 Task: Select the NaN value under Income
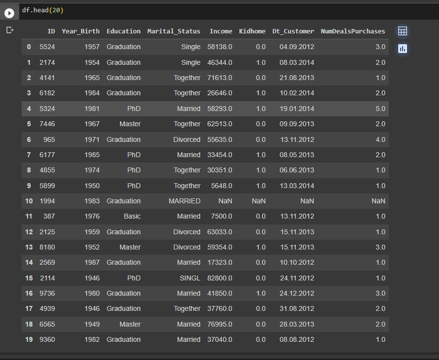225,201
